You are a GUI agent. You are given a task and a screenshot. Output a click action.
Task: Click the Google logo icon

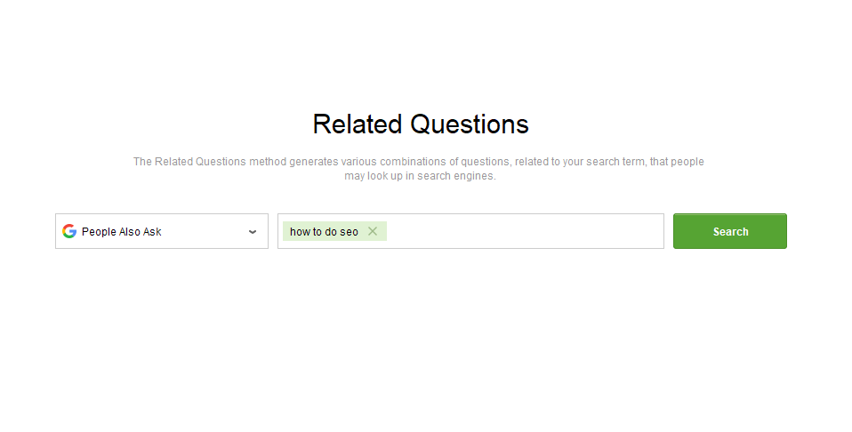pos(69,231)
